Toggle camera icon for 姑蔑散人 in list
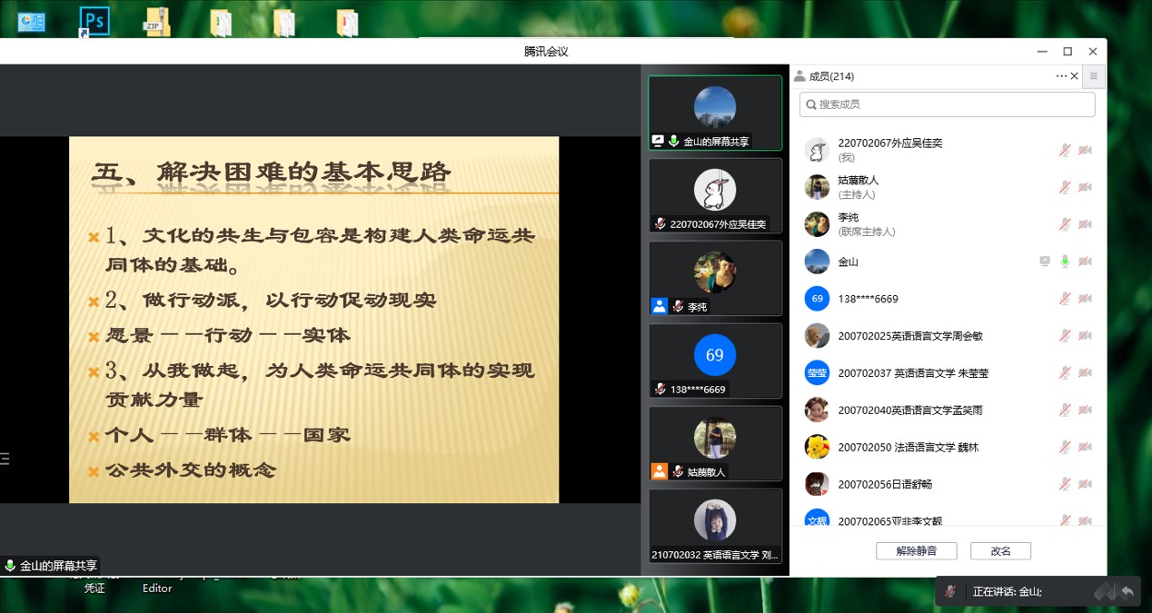 1085,187
